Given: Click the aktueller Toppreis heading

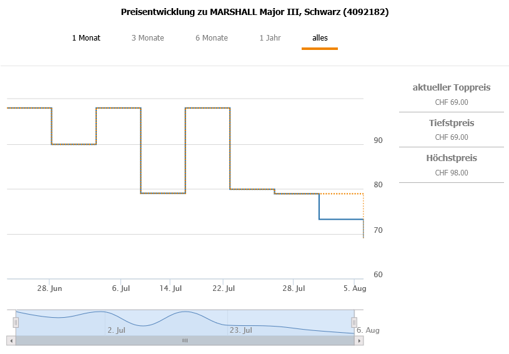Looking at the screenshot, I should click(x=452, y=87).
